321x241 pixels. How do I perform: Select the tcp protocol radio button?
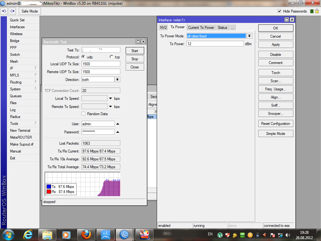click(x=111, y=57)
